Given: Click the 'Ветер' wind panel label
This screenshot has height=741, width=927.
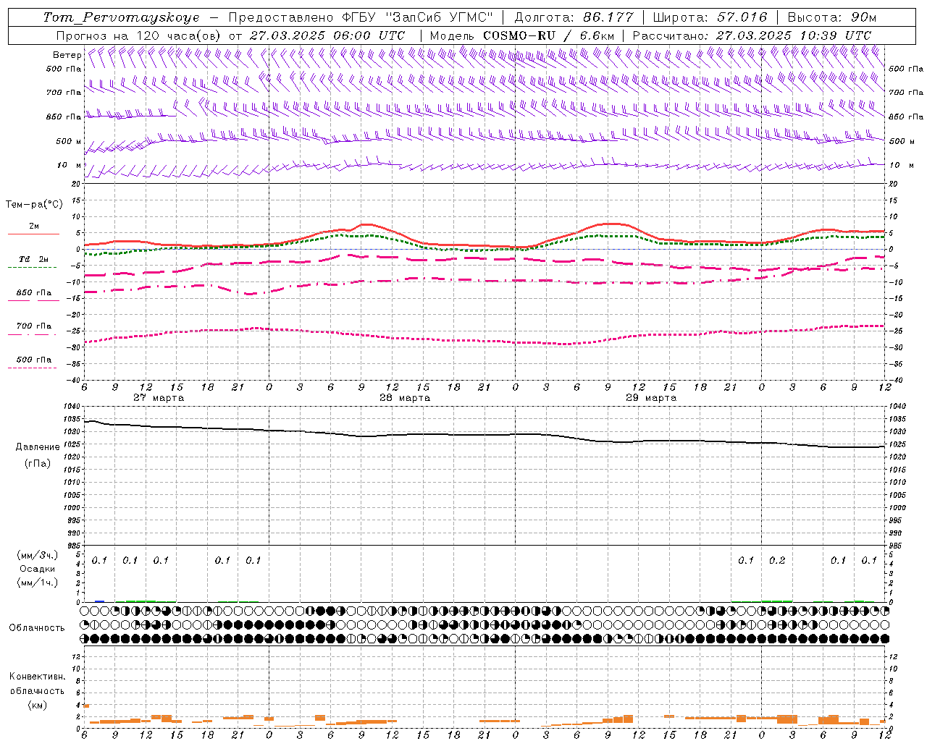Looking at the screenshot, I should pos(67,55).
